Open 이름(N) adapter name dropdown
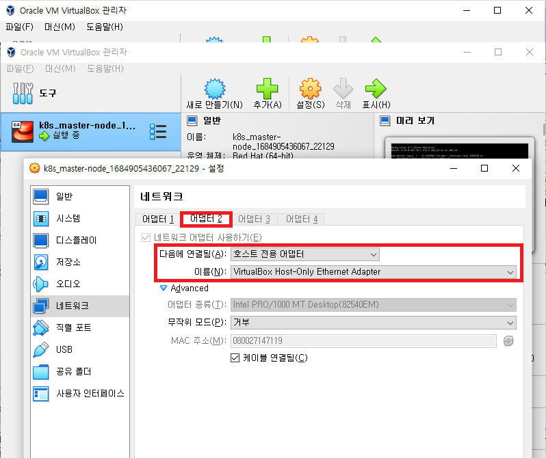Image resolution: width=546 pixels, height=458 pixels. click(374, 272)
